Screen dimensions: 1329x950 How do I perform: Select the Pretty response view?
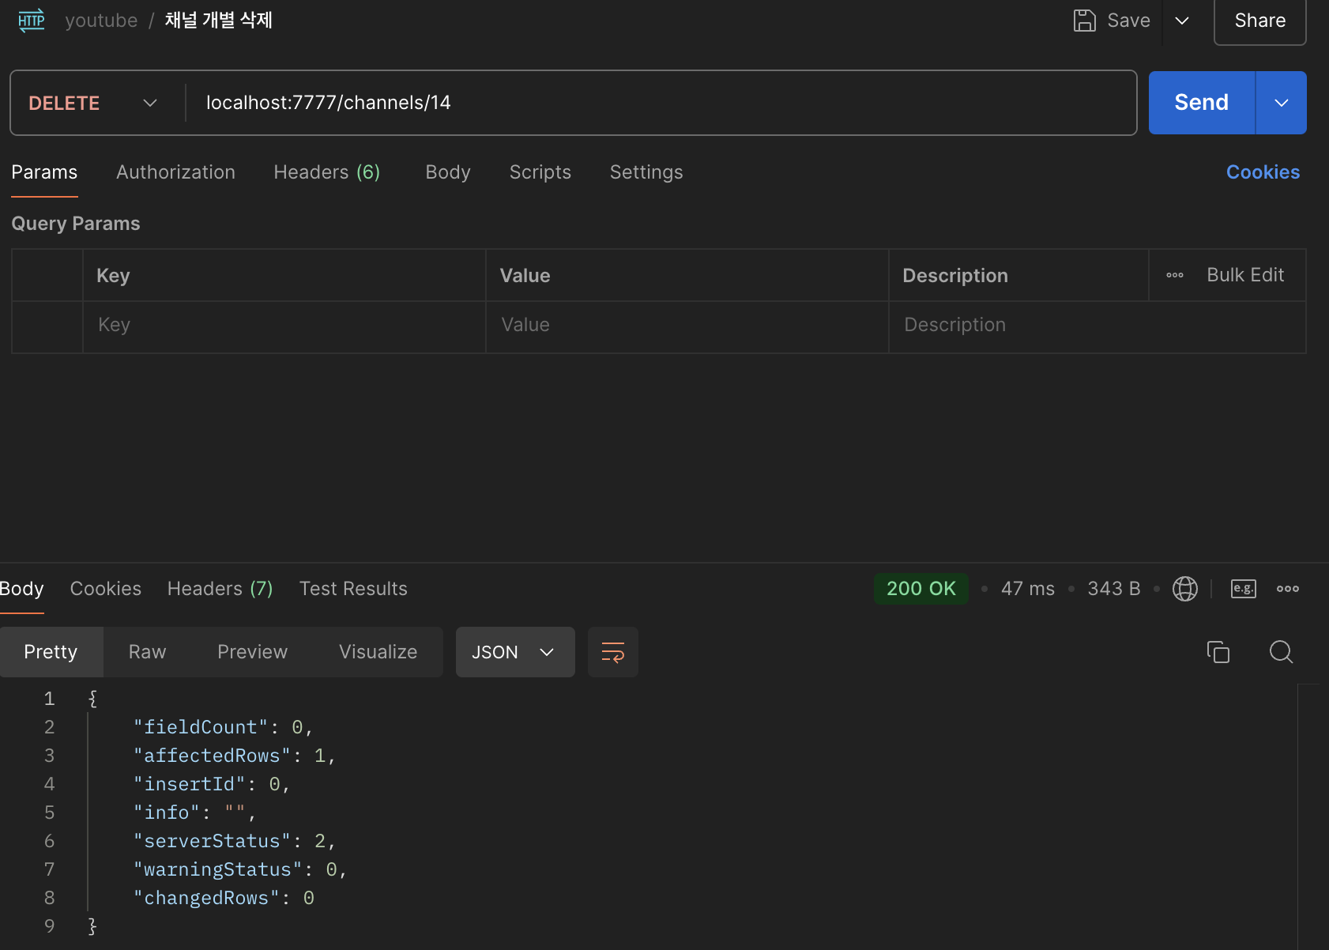click(x=51, y=652)
